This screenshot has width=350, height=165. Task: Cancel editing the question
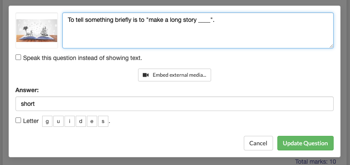coord(258,143)
